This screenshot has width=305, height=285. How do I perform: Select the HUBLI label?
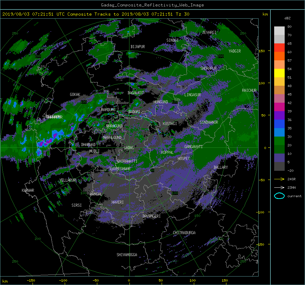pos(95,151)
